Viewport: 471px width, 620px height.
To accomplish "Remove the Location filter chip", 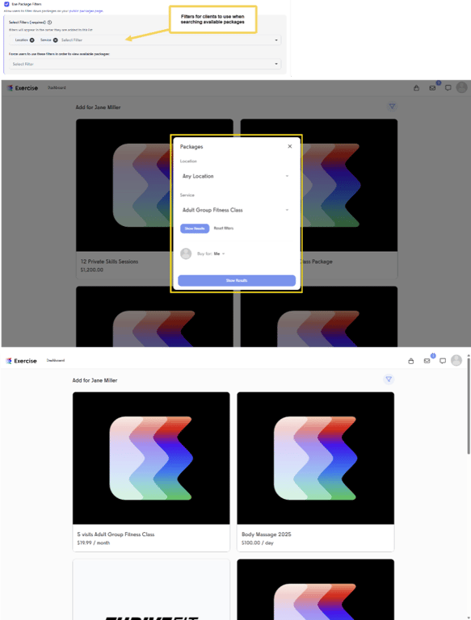I will tap(32, 40).
